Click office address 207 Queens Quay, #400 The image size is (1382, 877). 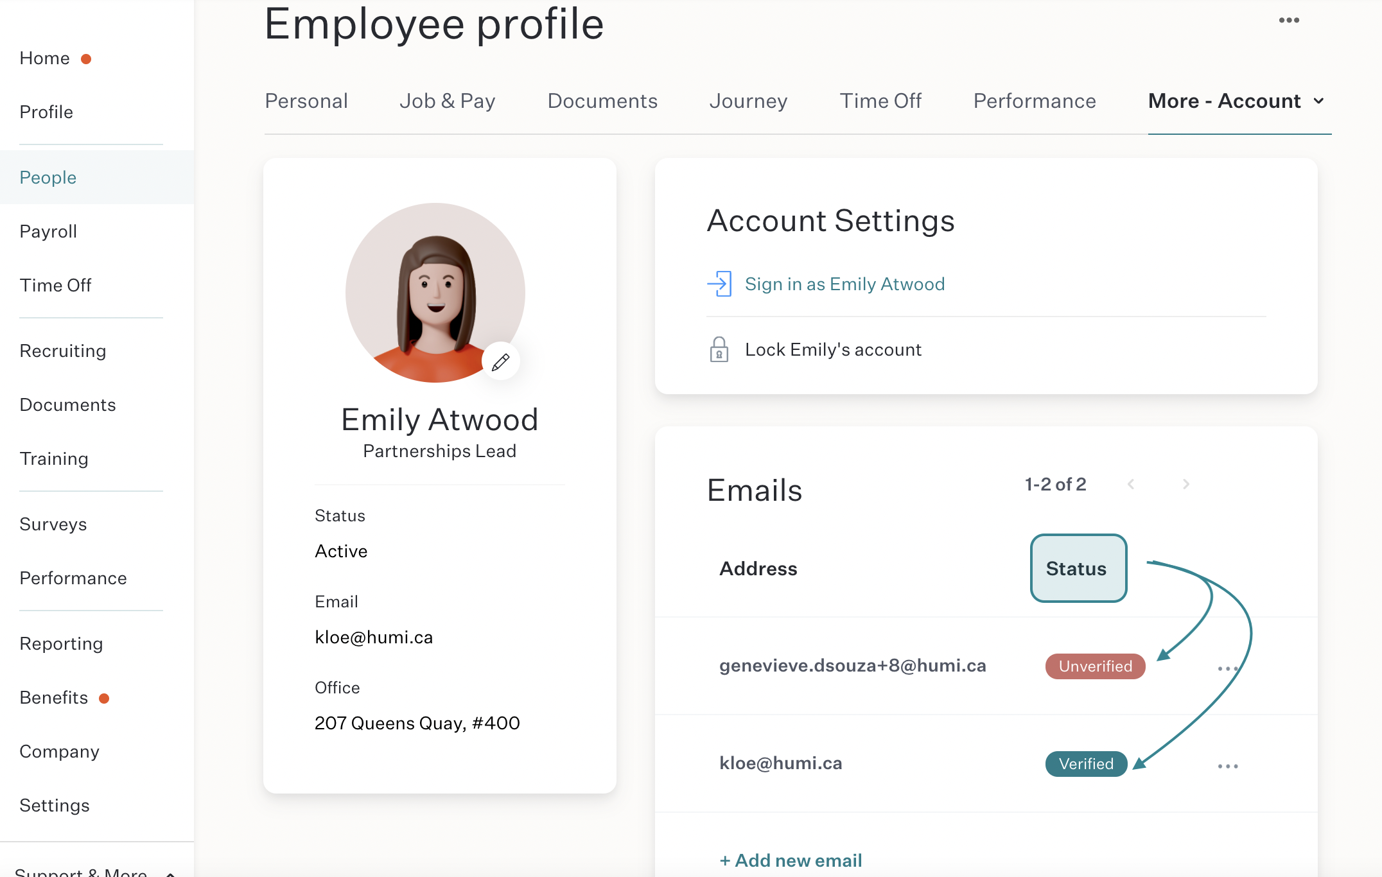tap(417, 724)
